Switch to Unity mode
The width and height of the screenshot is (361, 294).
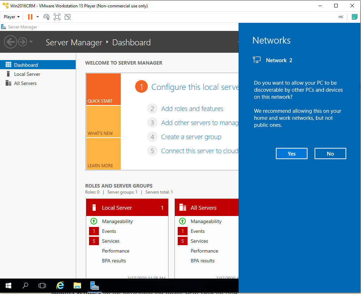[67, 17]
